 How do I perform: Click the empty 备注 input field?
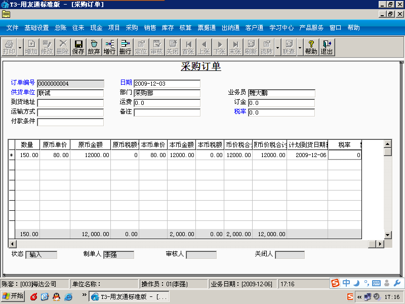click(167, 112)
